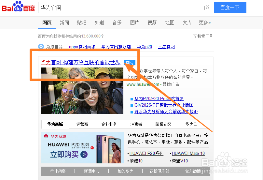Open the 荣耀10 link
Screen dimensions: 263x180
click(x=136, y=161)
